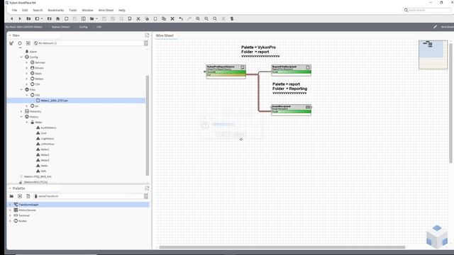Expand the Services node in the Nav tree
The image size is (454, 255).
[x=27, y=62]
